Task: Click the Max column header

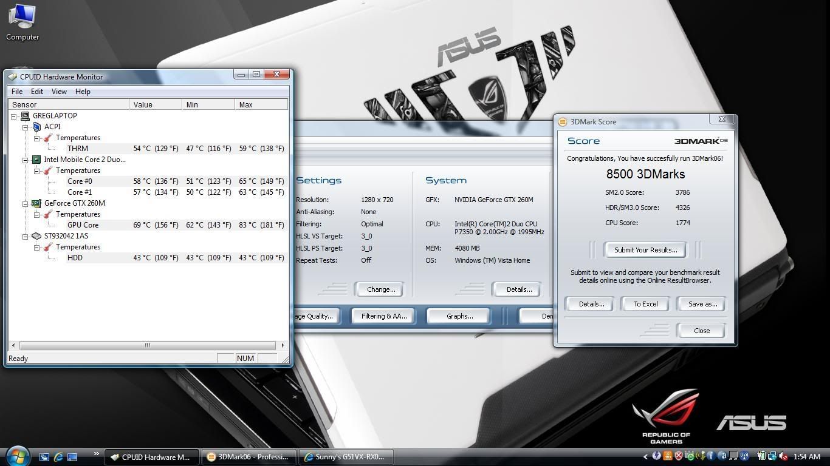Action: pyautogui.click(x=261, y=105)
